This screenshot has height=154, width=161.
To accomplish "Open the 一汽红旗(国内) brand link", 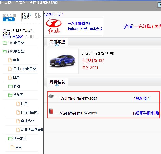I will 79,23.
